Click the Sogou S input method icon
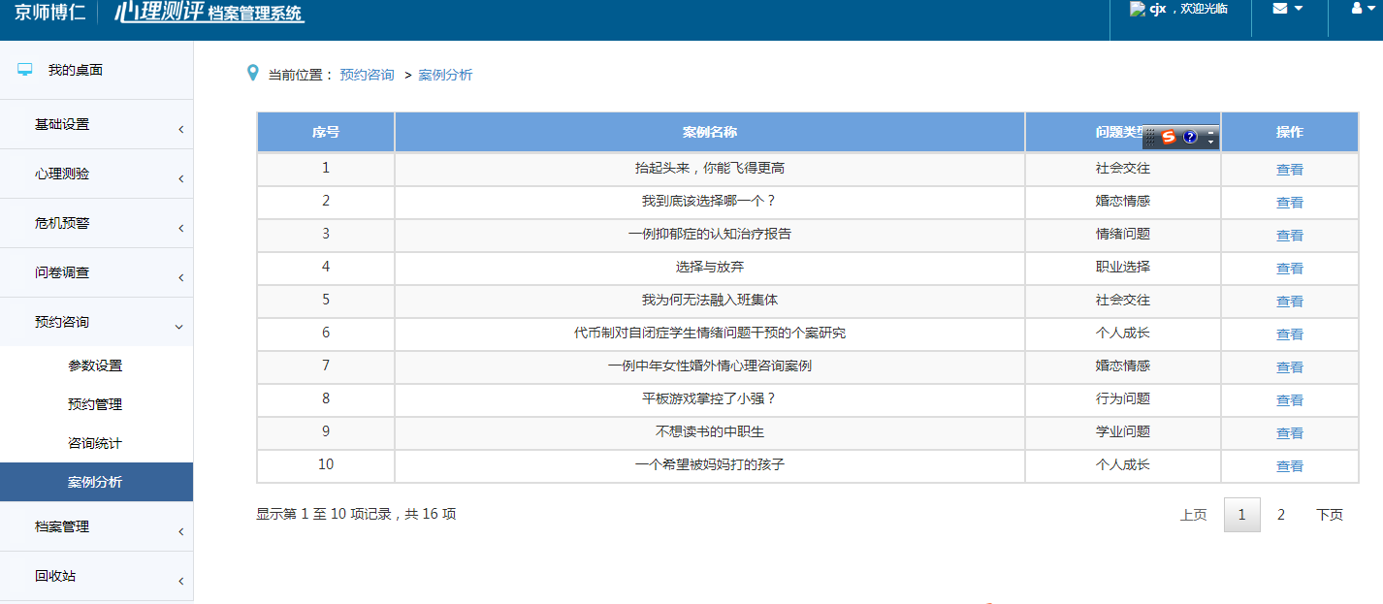Viewport: 1383px width, 604px height. tap(1169, 138)
